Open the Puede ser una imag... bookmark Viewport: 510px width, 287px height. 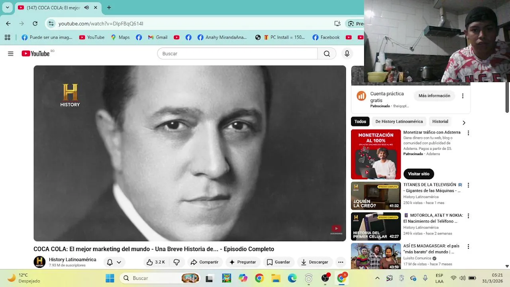tap(47, 37)
